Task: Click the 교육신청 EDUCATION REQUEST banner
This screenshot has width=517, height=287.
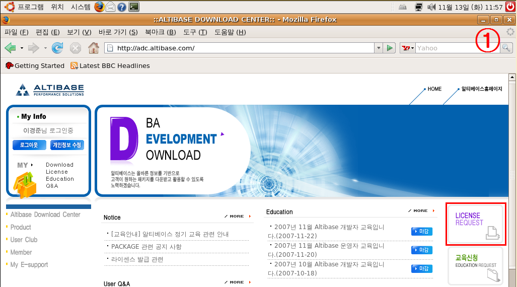Action: click(476, 266)
